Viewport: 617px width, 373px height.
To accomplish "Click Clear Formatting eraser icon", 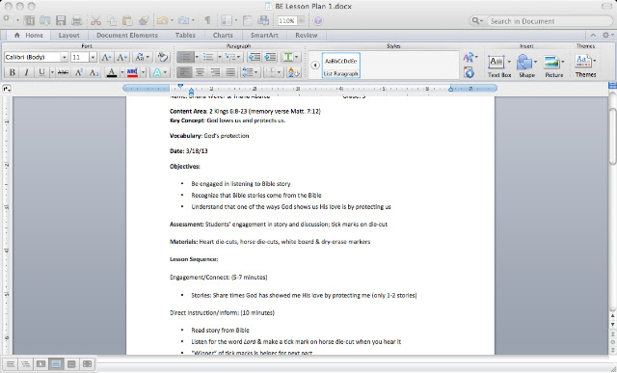I will point(162,57).
